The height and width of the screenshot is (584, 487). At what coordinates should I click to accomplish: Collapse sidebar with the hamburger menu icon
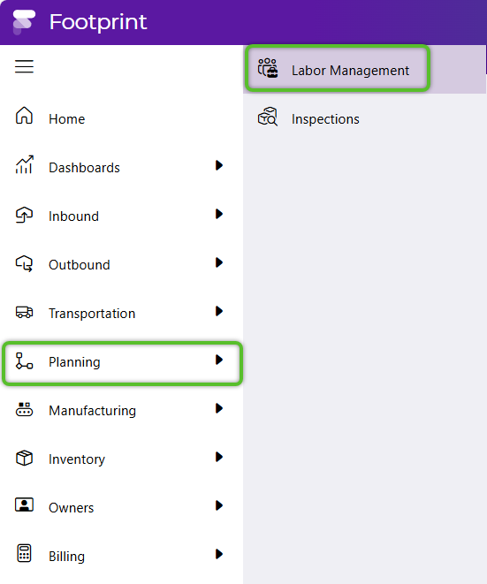[24, 66]
